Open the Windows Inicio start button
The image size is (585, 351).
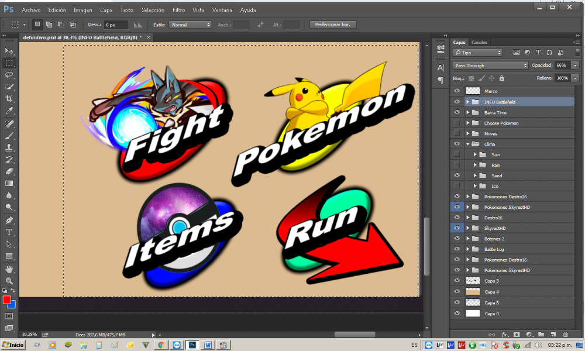tap(13, 345)
